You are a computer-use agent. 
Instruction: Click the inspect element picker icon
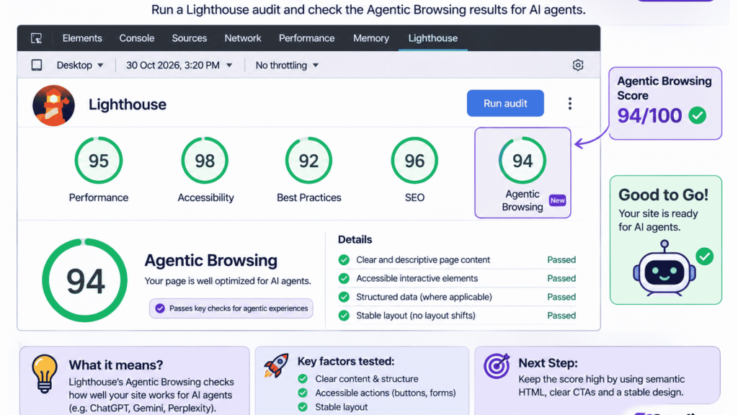coord(36,39)
